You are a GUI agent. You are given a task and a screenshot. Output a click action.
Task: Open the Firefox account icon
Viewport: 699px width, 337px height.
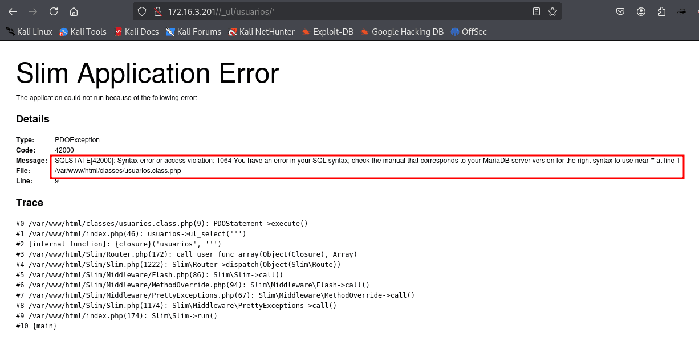(x=641, y=11)
